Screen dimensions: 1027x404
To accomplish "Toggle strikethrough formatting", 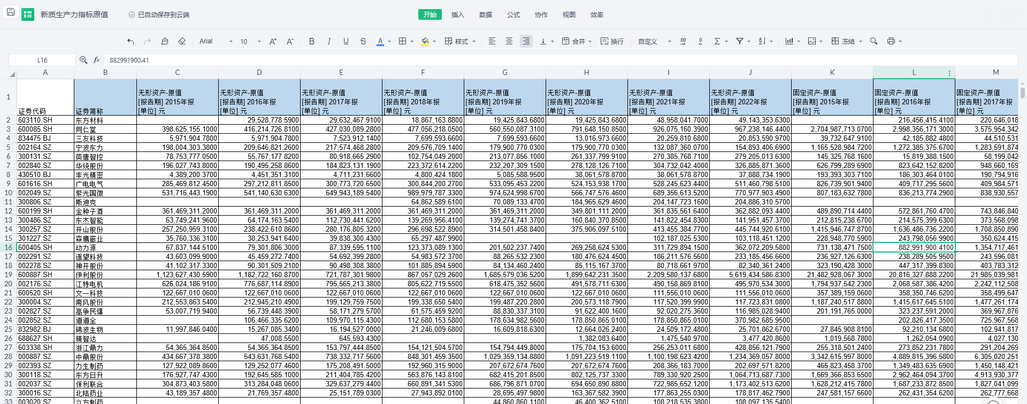I will coord(363,41).
